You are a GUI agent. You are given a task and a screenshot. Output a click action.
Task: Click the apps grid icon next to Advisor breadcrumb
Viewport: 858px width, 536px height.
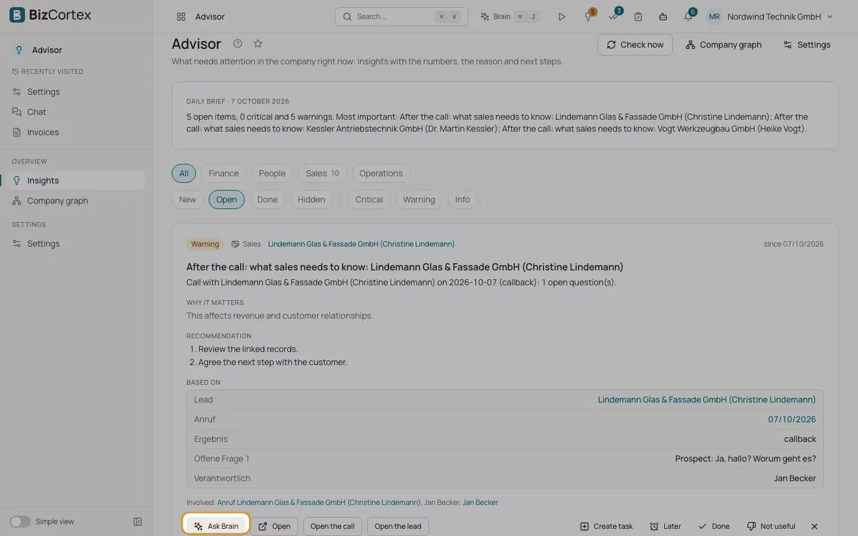click(181, 17)
